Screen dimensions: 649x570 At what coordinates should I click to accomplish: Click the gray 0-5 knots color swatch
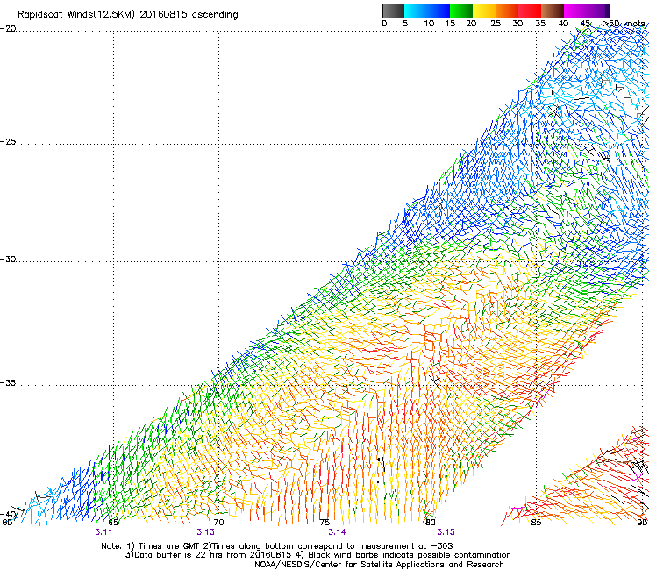click(393, 11)
